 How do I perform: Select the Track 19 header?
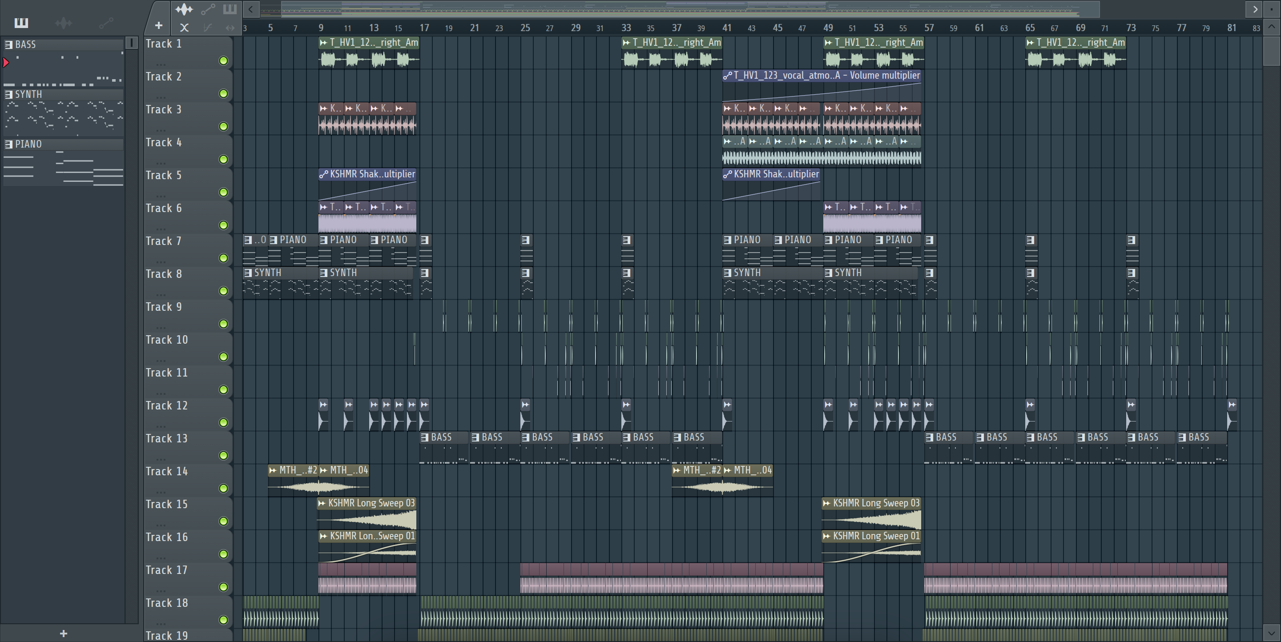[188, 635]
